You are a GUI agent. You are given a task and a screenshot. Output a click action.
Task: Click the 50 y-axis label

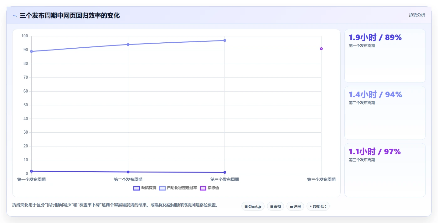point(26,105)
